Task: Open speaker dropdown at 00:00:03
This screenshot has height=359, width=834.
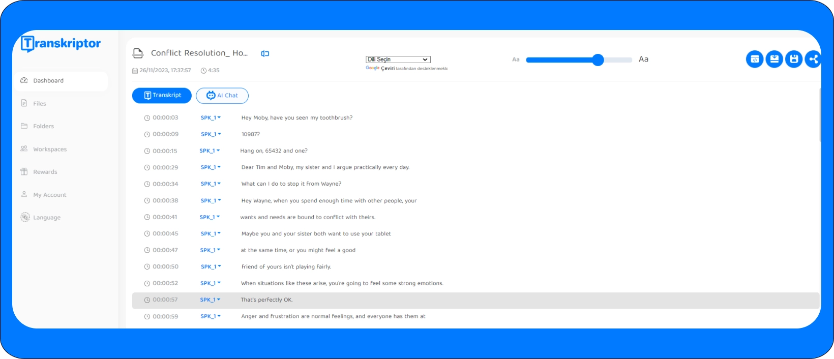Action: (211, 117)
